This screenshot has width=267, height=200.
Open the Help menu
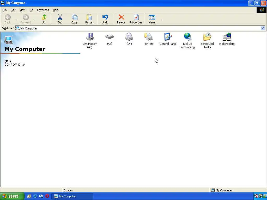click(x=56, y=10)
